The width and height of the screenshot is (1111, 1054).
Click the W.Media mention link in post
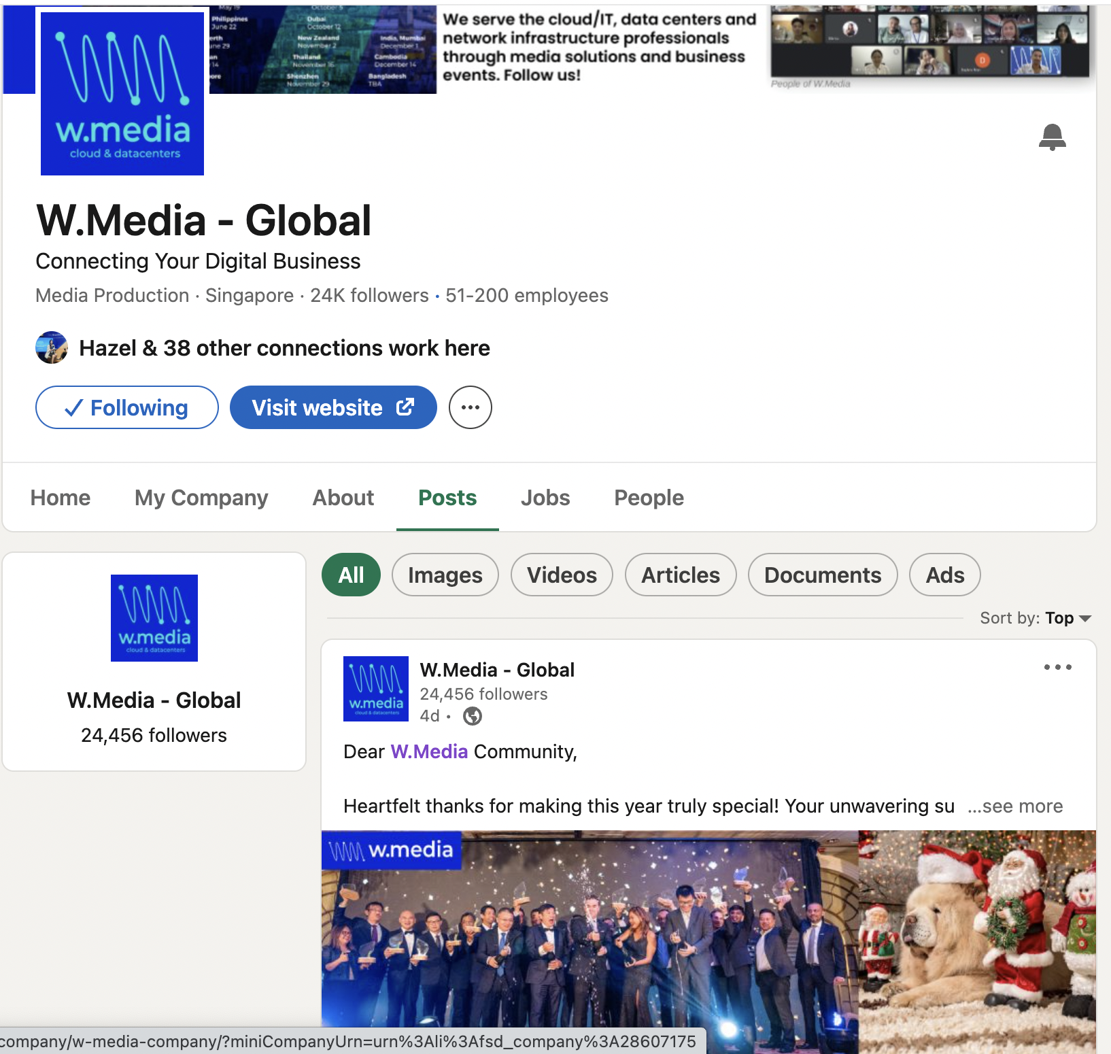click(429, 751)
